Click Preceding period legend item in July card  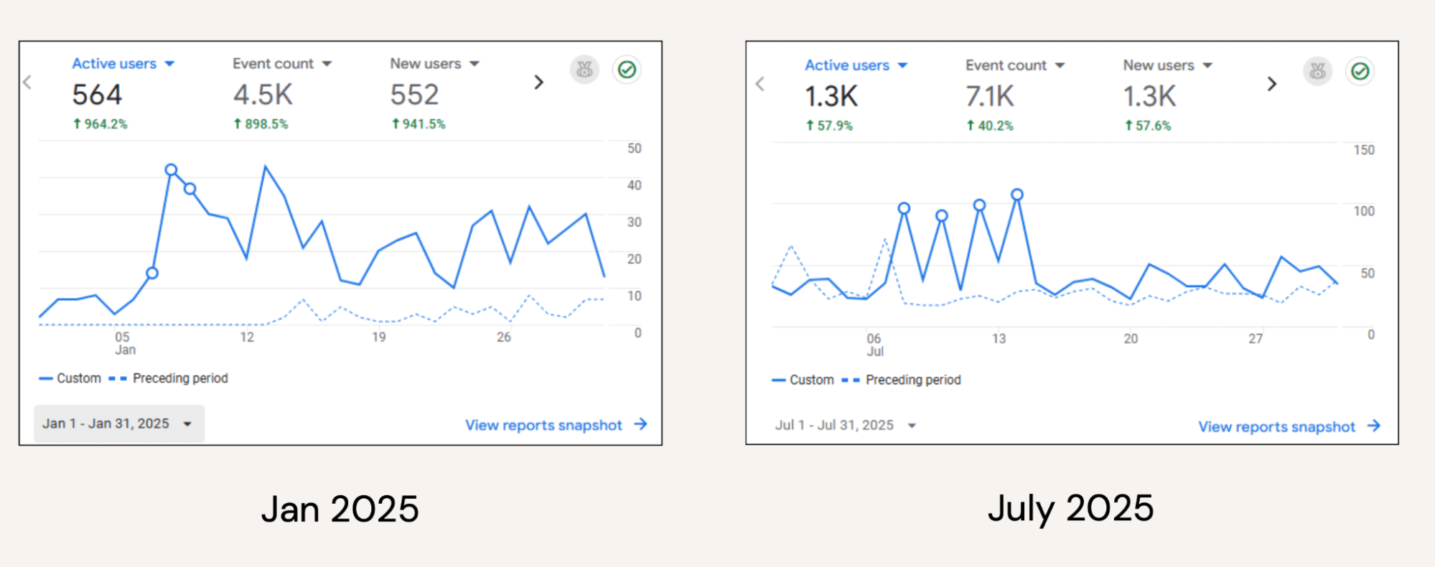[912, 380]
